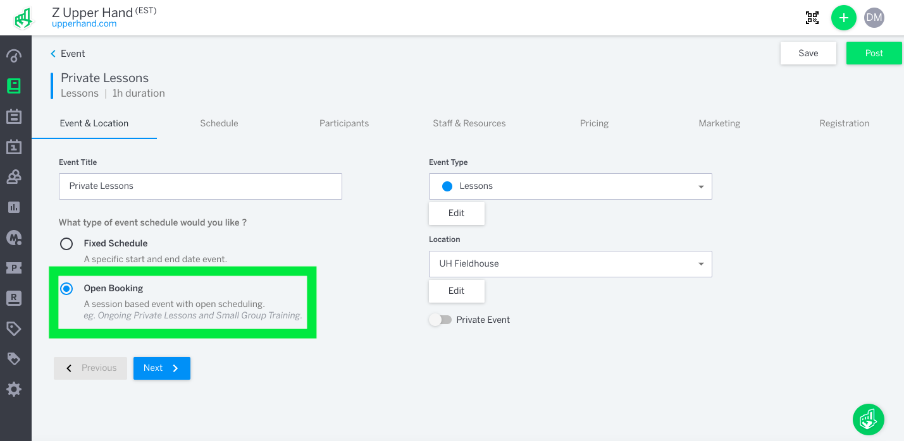Switch to the Registration tab
This screenshot has height=441, width=904.
click(844, 123)
